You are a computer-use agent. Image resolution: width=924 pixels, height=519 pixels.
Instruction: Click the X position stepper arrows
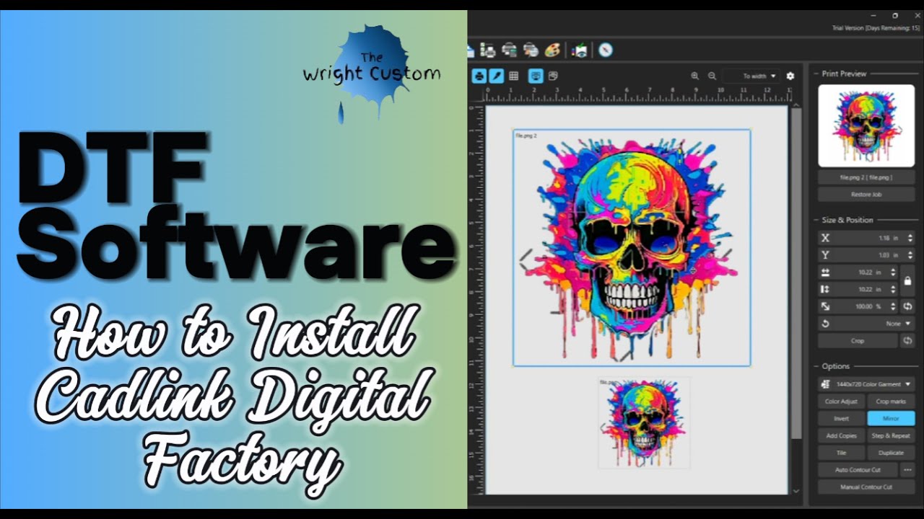click(910, 238)
